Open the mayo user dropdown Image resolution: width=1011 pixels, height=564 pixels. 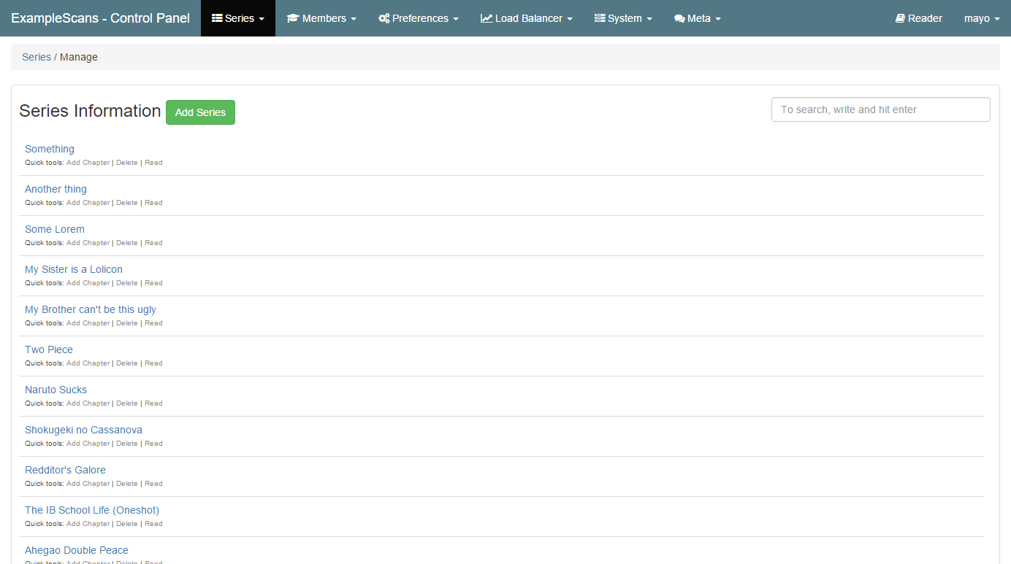pyautogui.click(x=982, y=18)
